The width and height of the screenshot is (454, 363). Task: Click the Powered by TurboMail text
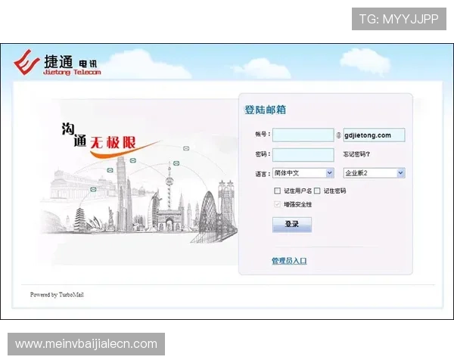pos(57,295)
